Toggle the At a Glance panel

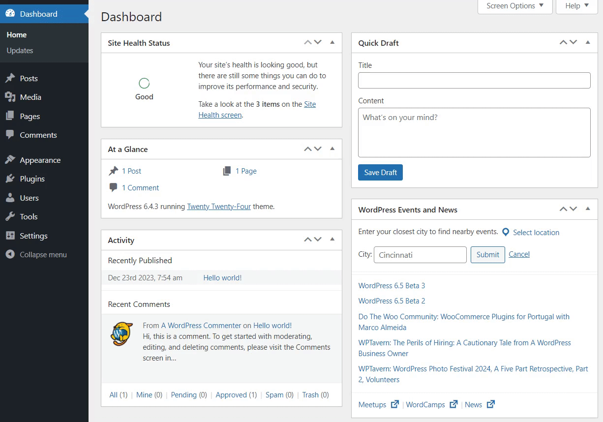point(332,149)
